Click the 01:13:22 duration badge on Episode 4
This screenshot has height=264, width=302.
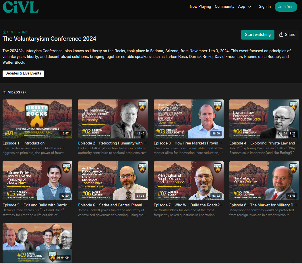click(x=289, y=134)
